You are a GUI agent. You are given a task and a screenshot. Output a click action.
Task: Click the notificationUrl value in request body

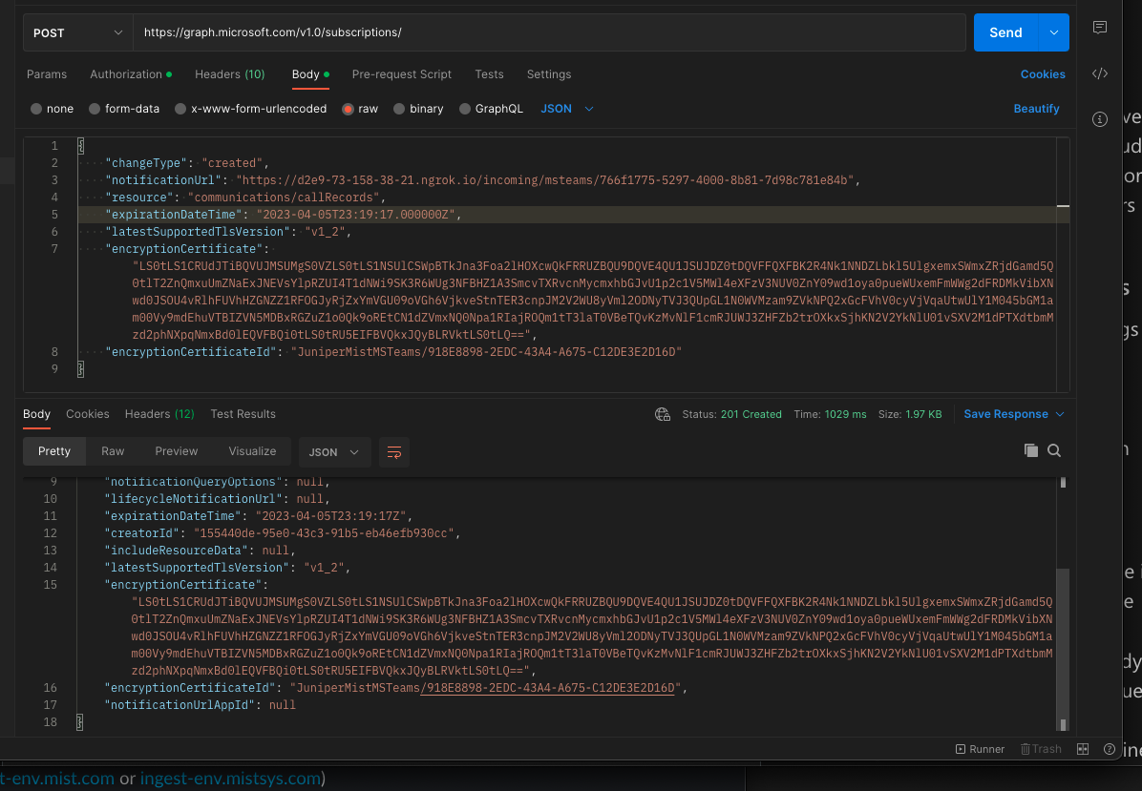(544, 180)
